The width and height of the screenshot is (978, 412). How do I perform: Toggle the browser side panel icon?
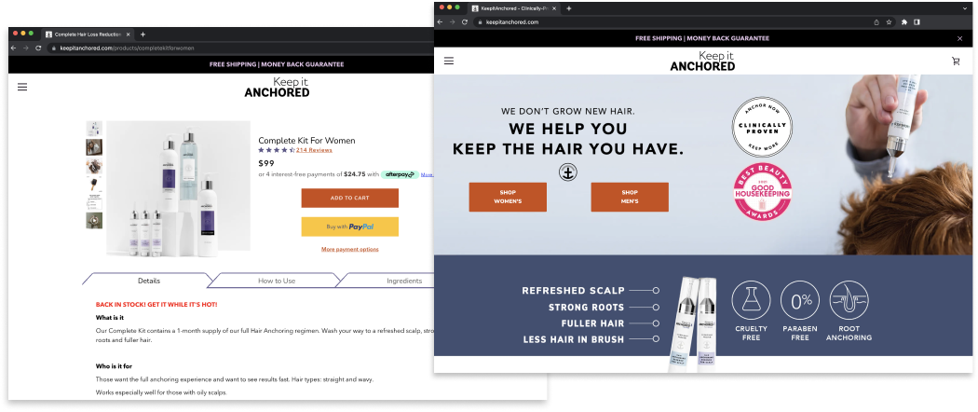(917, 21)
